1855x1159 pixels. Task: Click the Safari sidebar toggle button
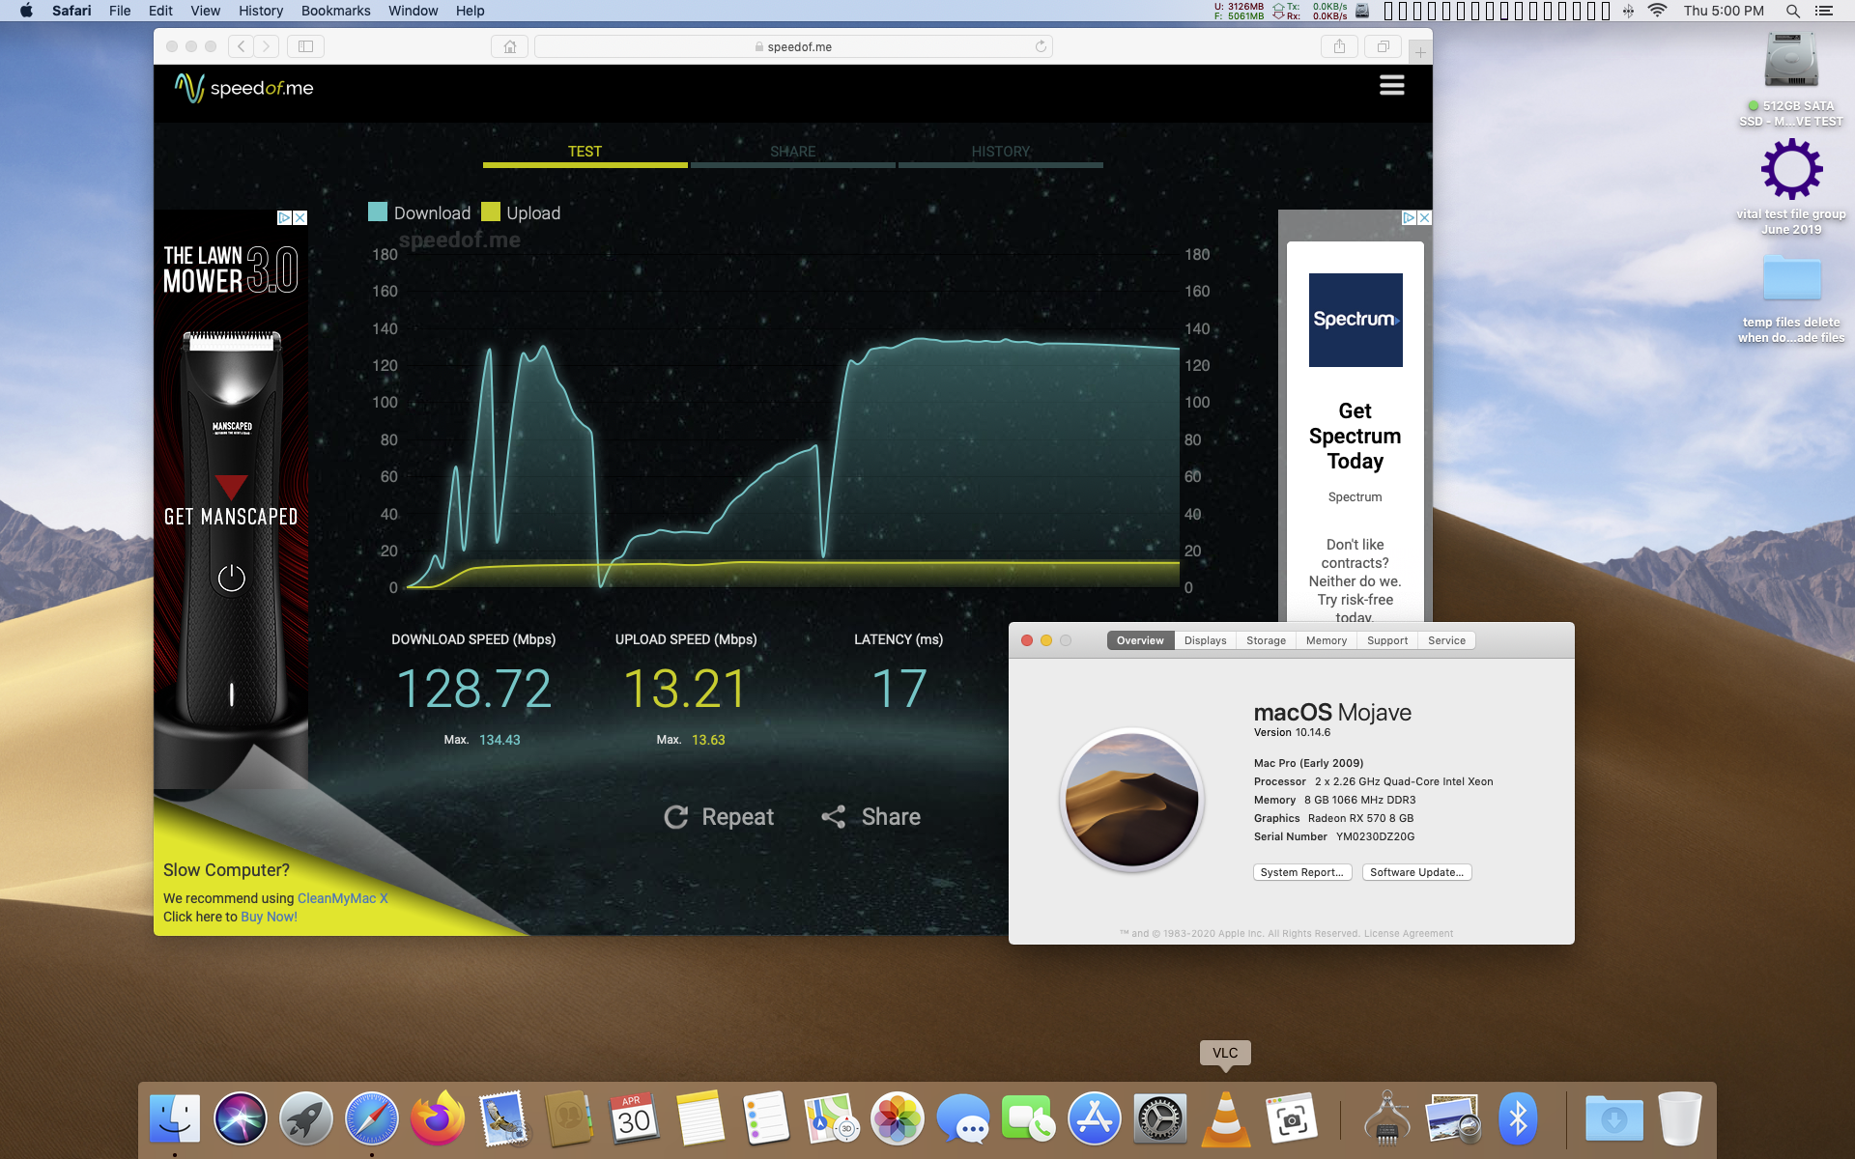305,46
